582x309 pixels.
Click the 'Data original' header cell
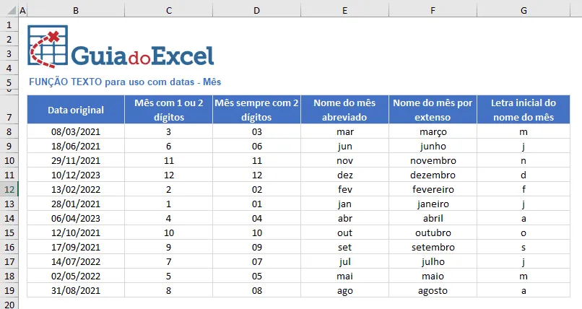coord(76,110)
